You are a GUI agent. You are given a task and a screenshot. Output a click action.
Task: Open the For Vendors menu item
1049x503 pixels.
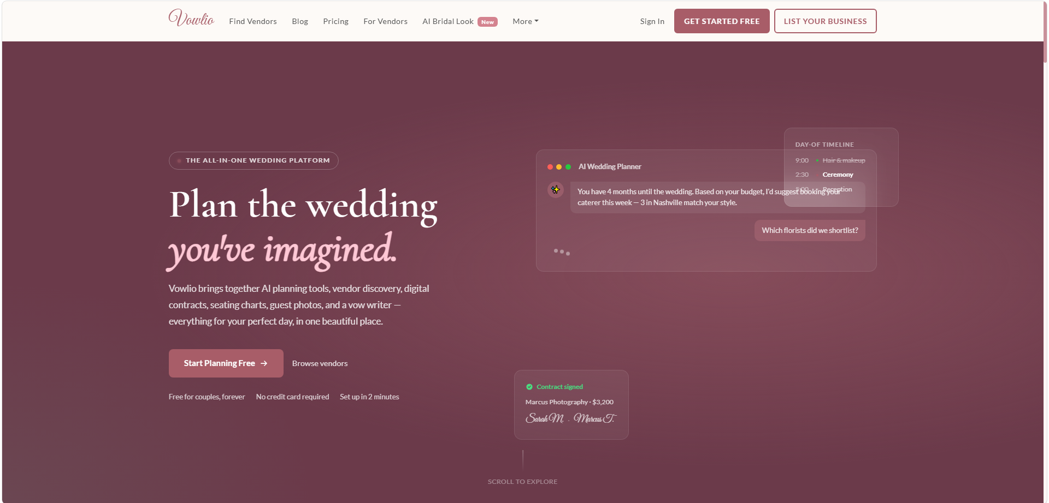click(x=385, y=21)
